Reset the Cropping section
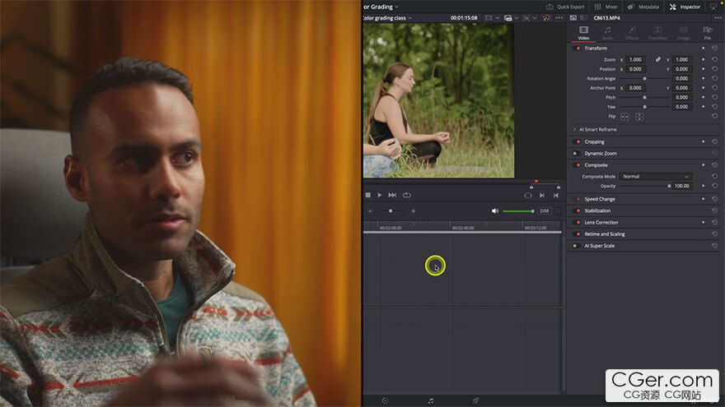The height and width of the screenshot is (407, 725). (715, 141)
